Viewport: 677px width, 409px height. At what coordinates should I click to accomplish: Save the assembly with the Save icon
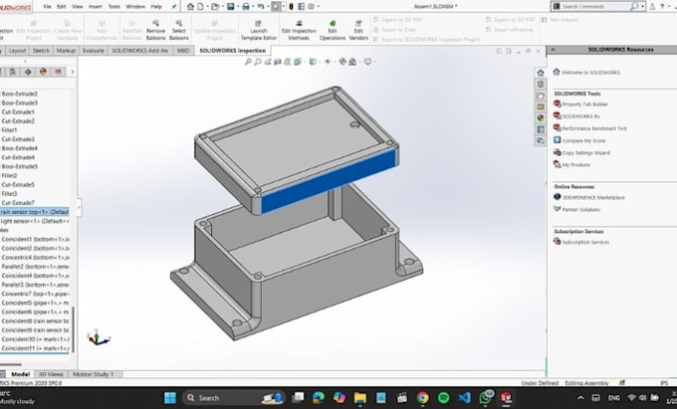(231, 7)
